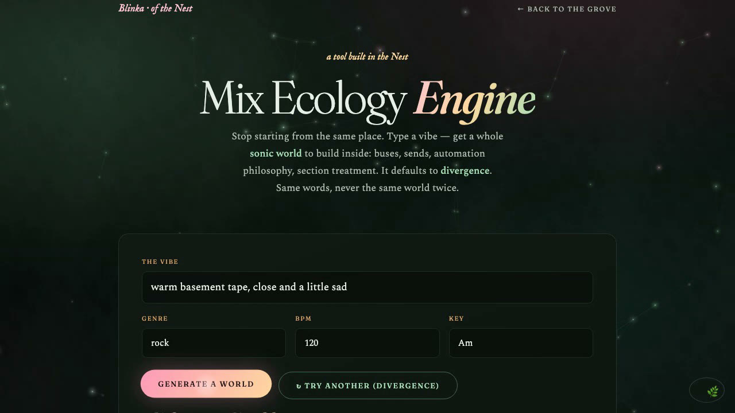
Task: Select the Genre field containing rock
Action: (214, 343)
